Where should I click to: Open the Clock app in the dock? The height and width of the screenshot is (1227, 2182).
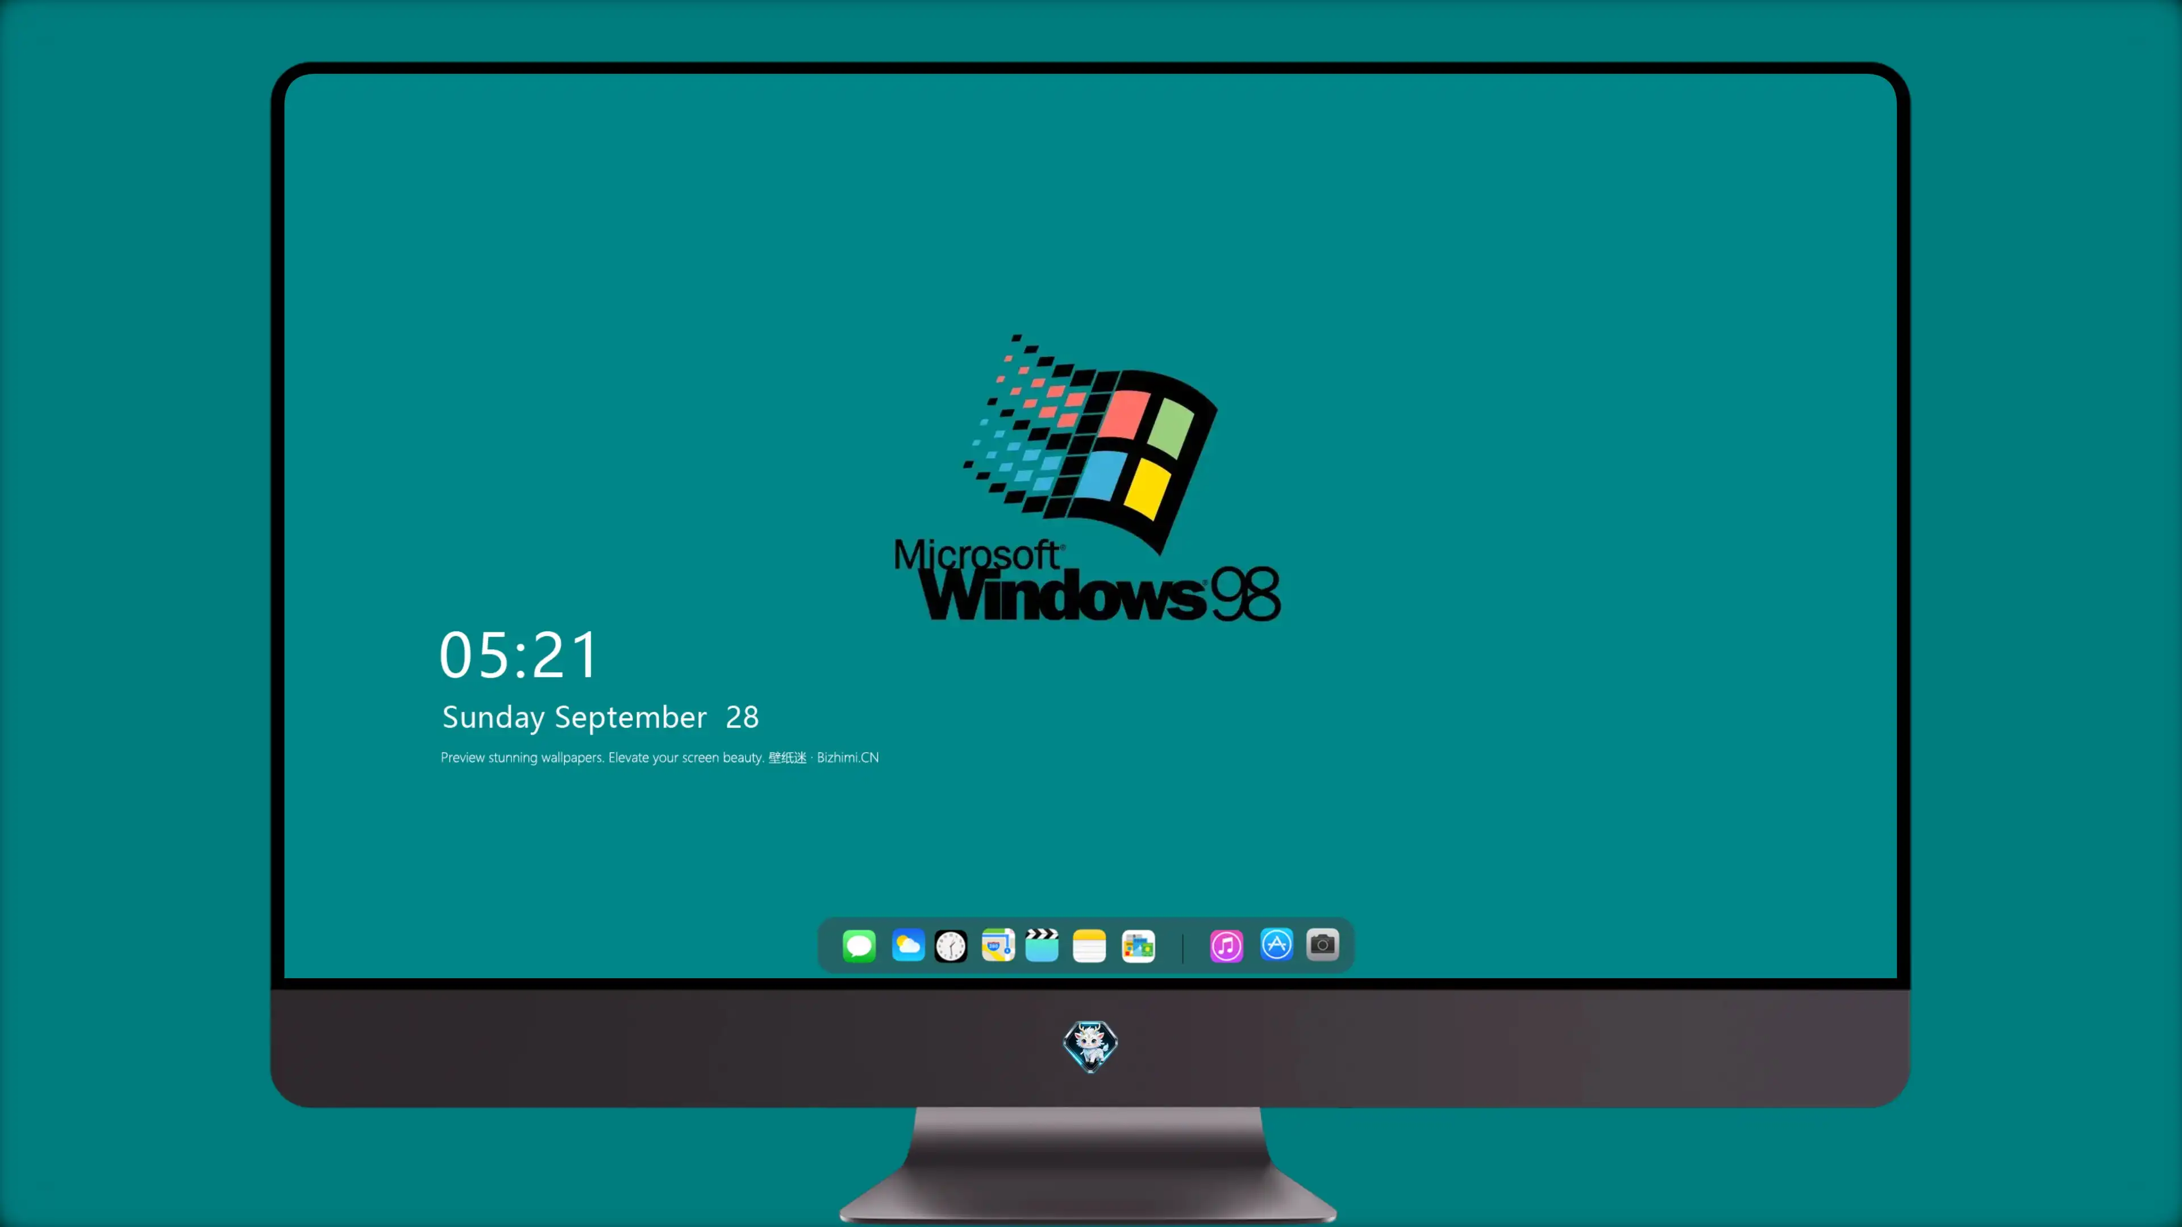click(x=951, y=945)
